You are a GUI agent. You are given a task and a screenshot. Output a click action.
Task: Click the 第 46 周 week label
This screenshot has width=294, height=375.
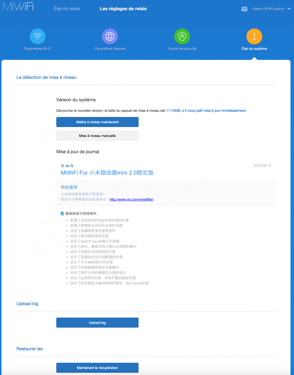(x=67, y=166)
